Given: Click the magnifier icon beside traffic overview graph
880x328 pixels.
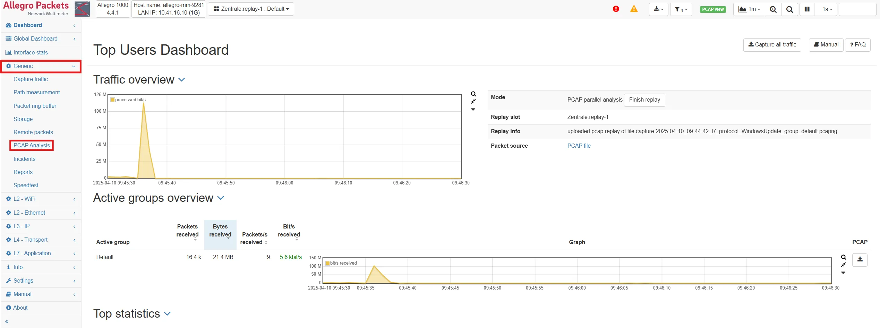Looking at the screenshot, I should [x=473, y=94].
